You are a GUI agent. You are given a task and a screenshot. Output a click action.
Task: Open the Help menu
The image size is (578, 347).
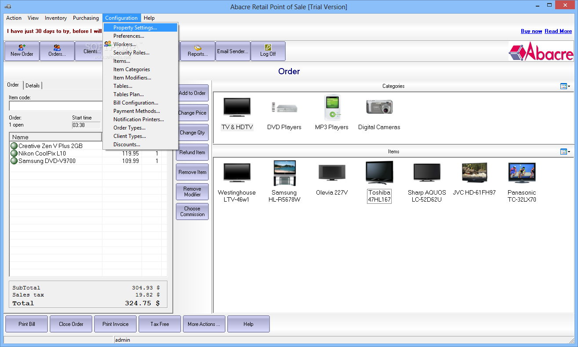coord(149,18)
